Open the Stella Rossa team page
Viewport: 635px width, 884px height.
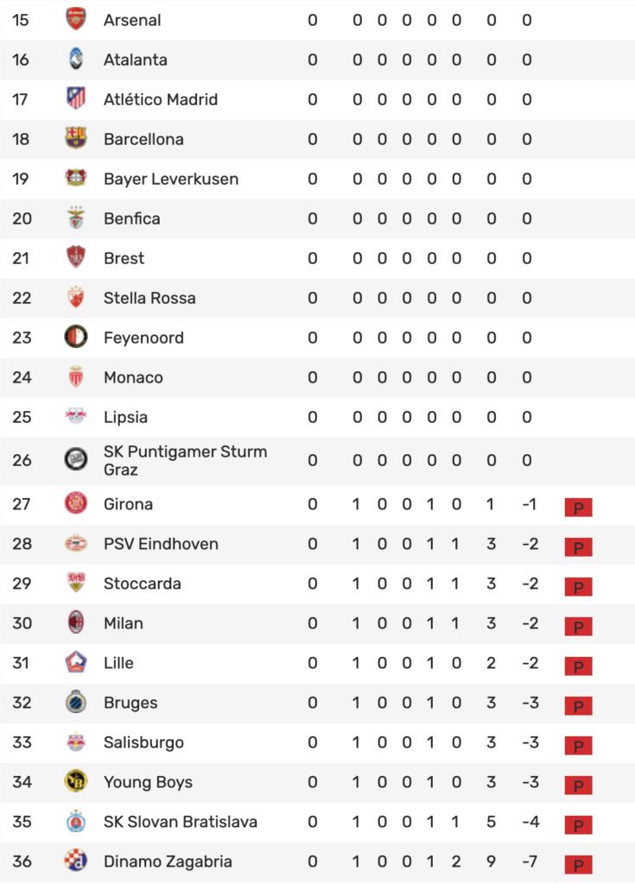click(149, 298)
